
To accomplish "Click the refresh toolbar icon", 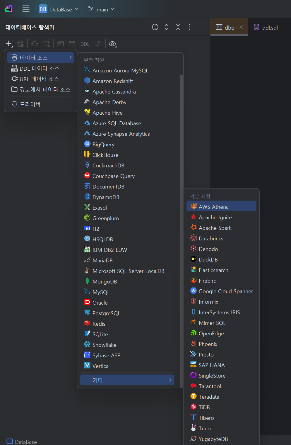I will point(35,44).
